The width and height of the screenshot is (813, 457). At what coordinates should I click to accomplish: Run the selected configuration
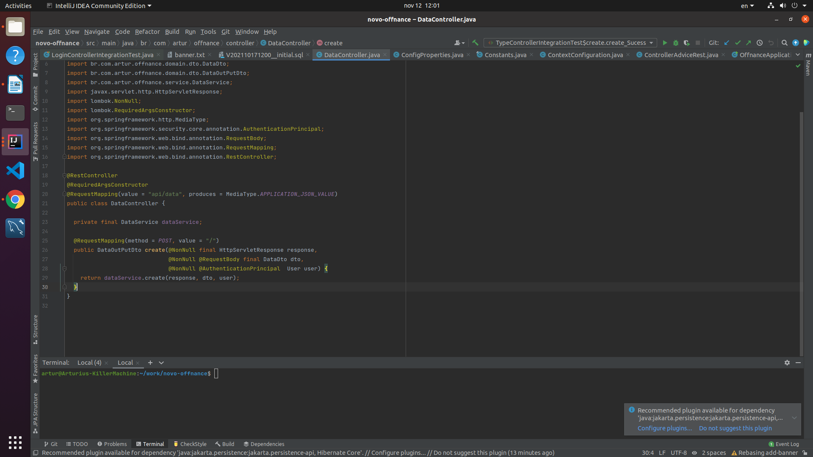665,43
